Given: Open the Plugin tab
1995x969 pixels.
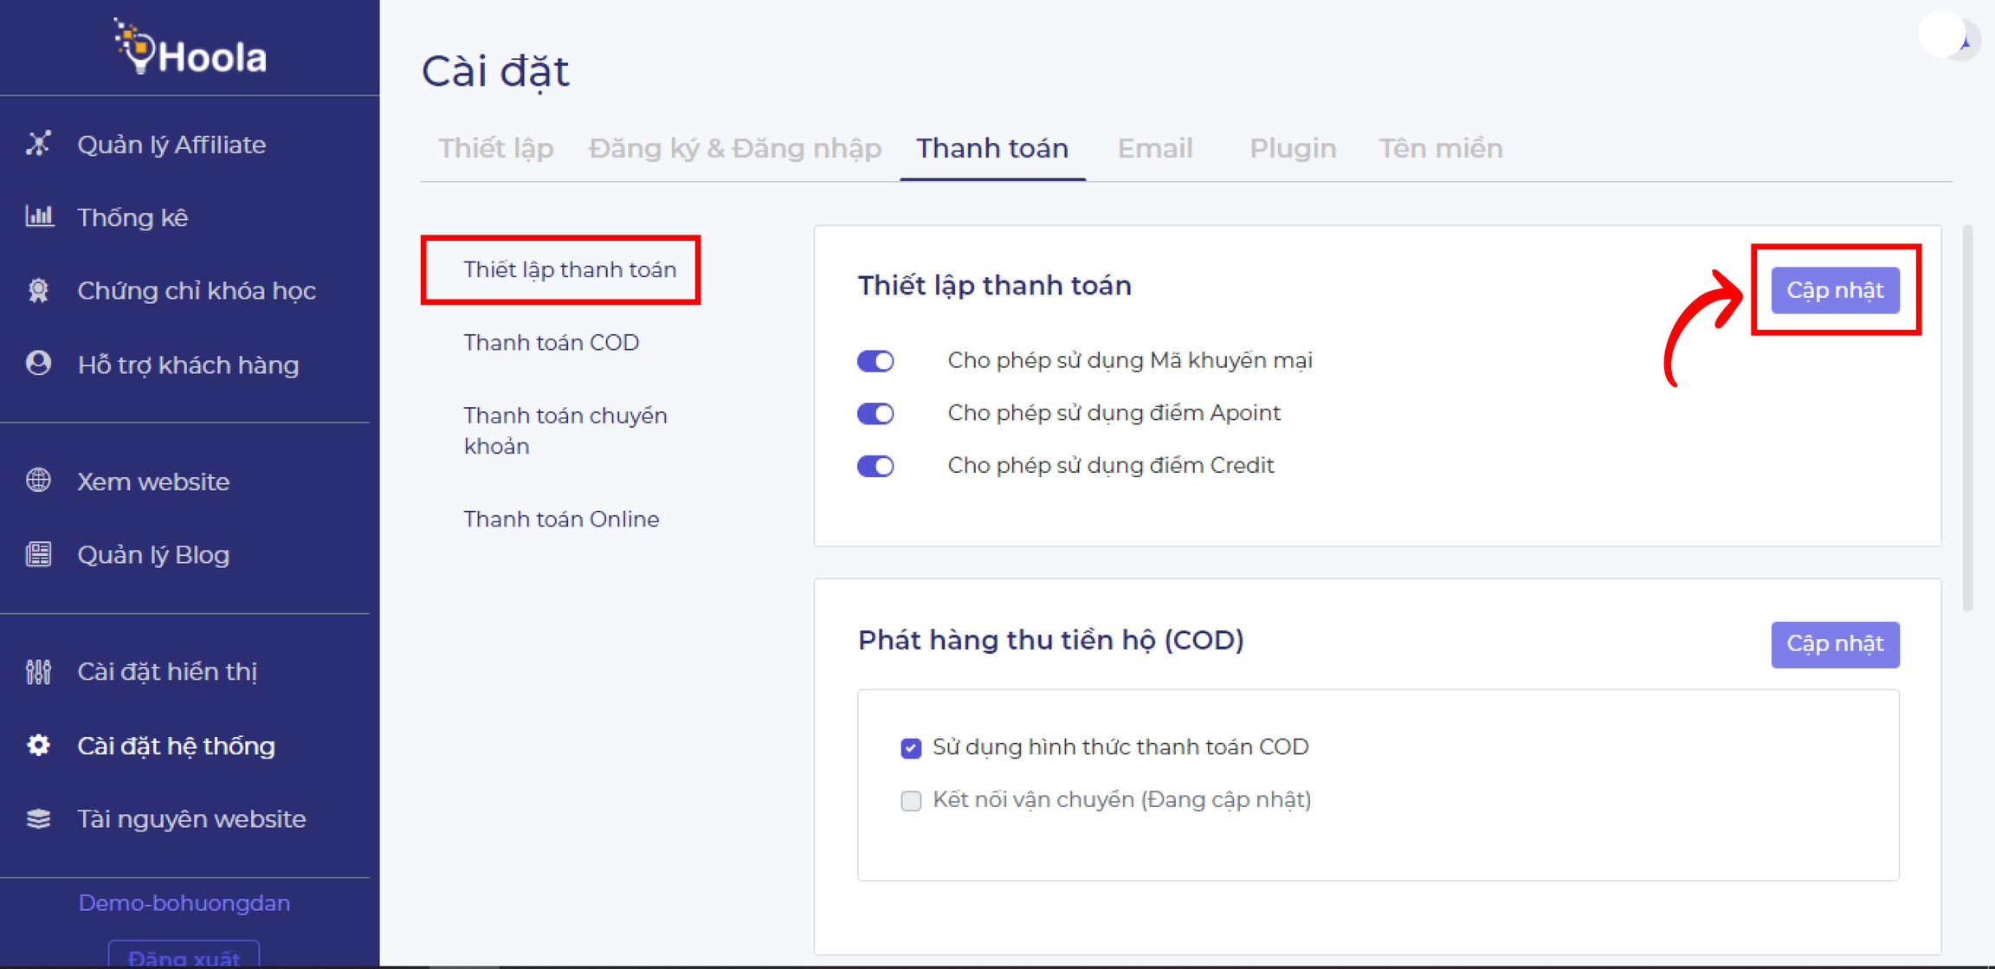Looking at the screenshot, I should (x=1292, y=149).
